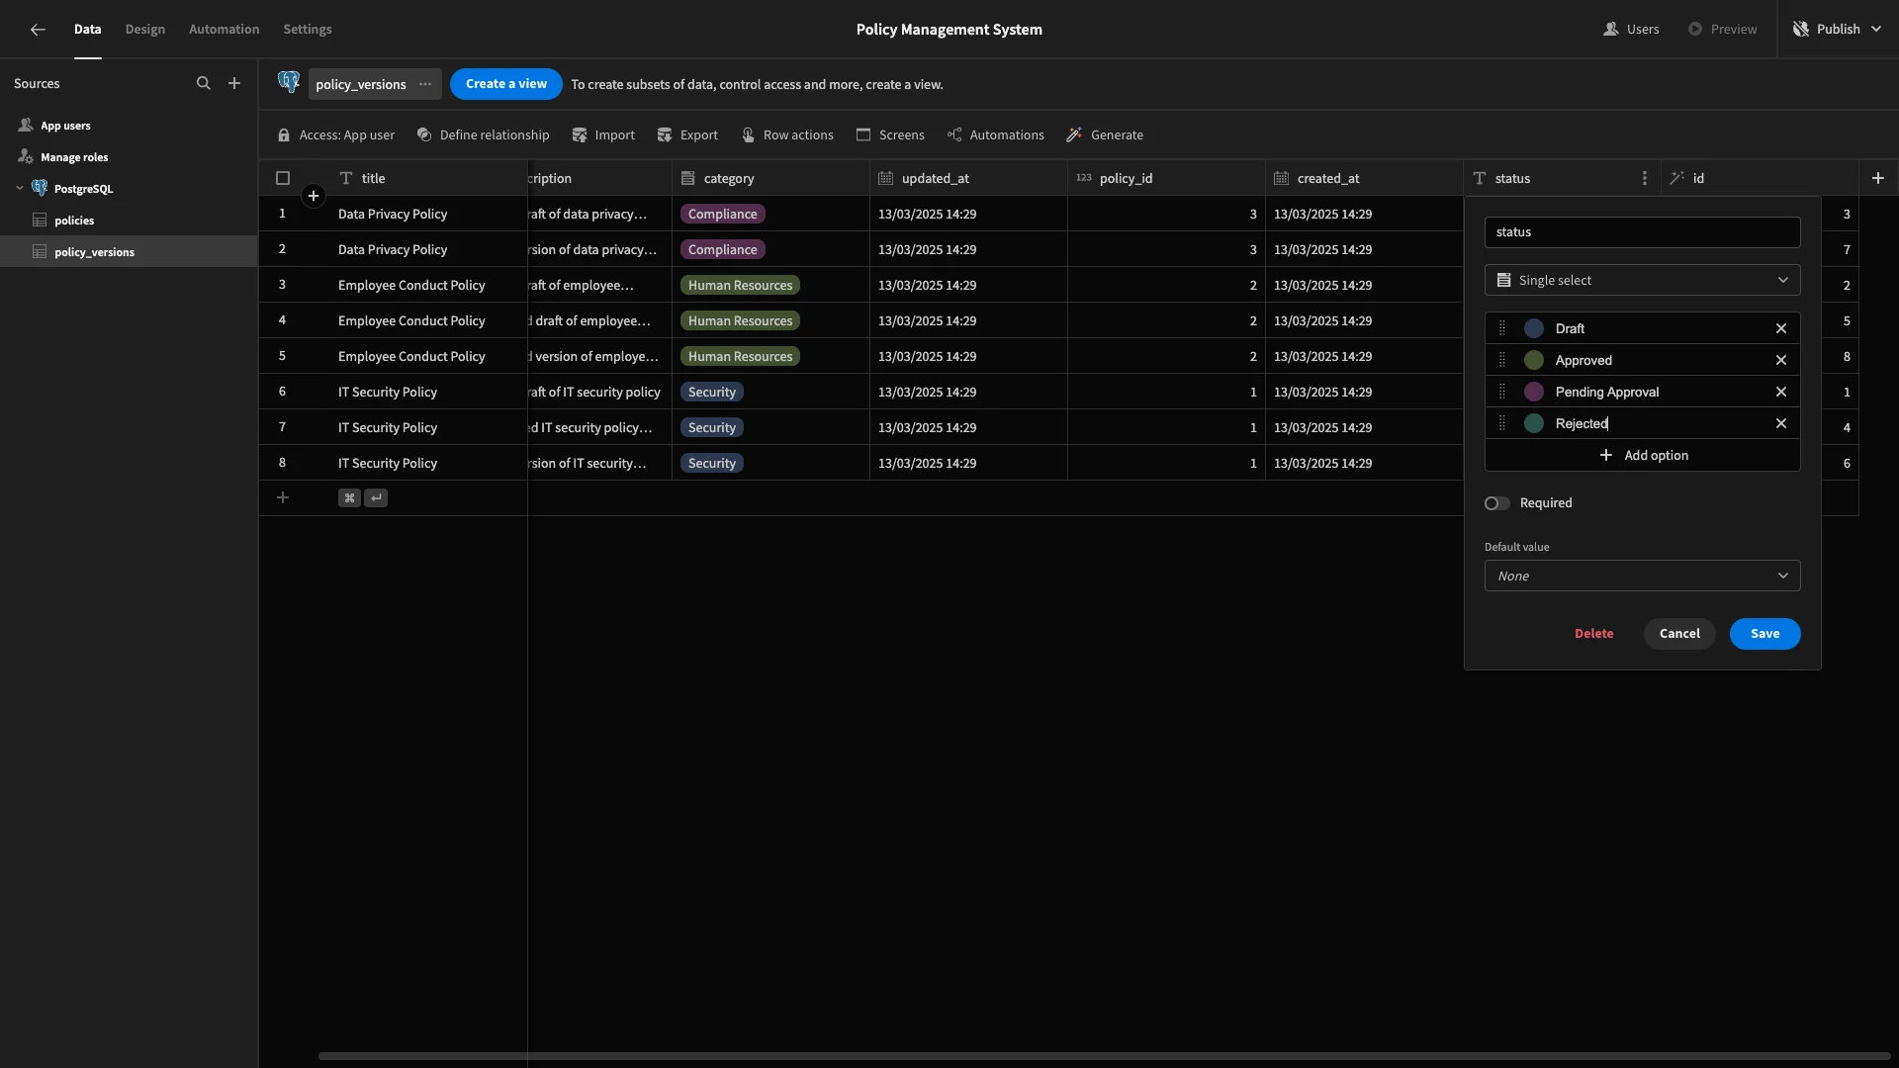Check the select-all rows checkbox
Viewport: 1899px width, 1068px height.
click(283, 178)
